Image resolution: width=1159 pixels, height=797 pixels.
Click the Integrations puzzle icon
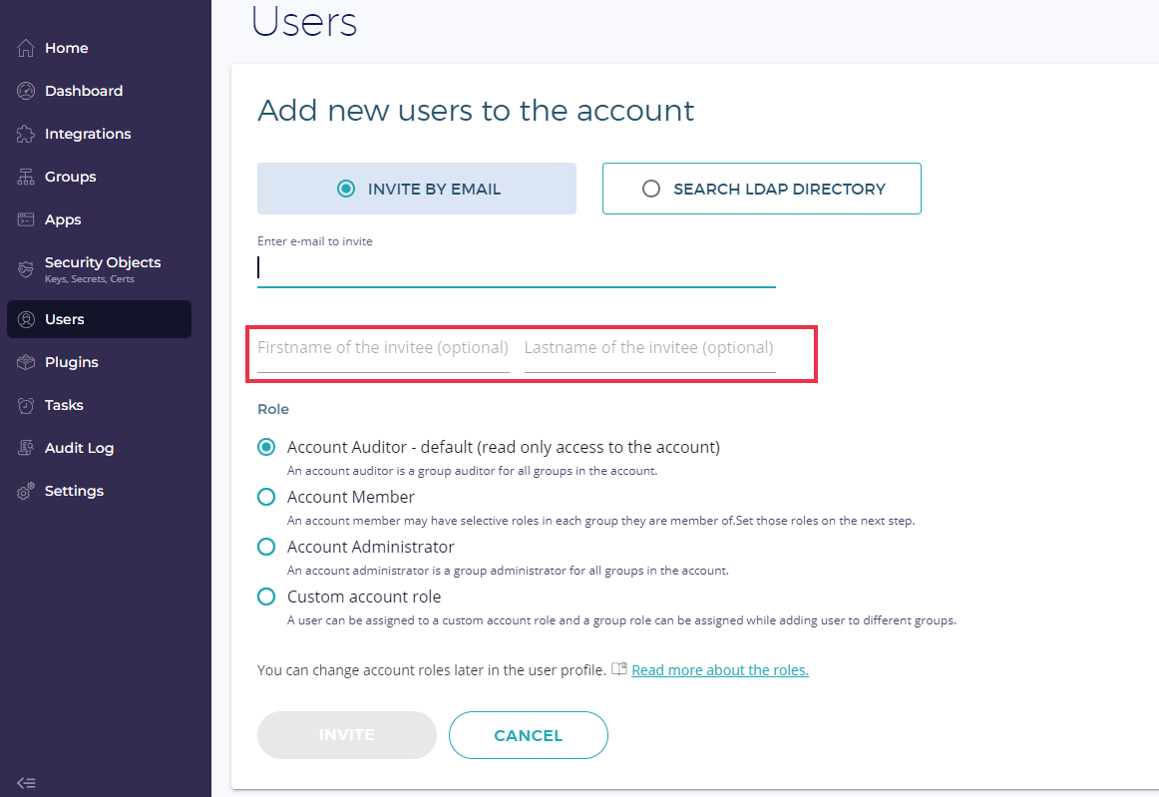coord(26,134)
